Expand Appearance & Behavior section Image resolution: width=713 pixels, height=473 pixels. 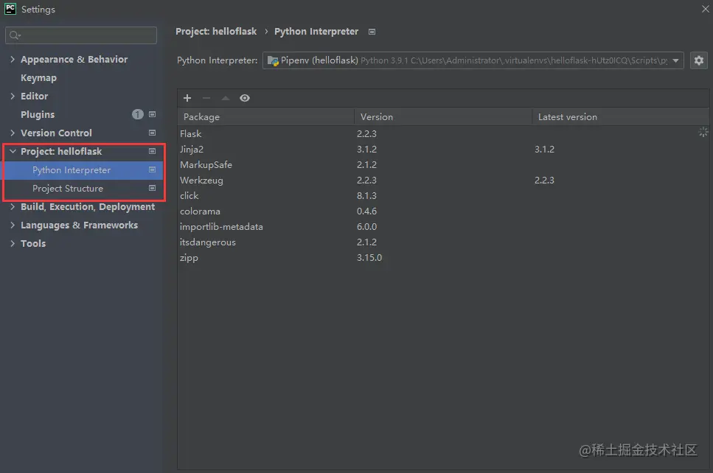[x=13, y=59]
